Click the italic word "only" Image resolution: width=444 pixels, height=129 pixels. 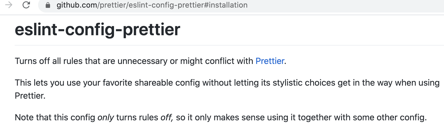[106, 117]
